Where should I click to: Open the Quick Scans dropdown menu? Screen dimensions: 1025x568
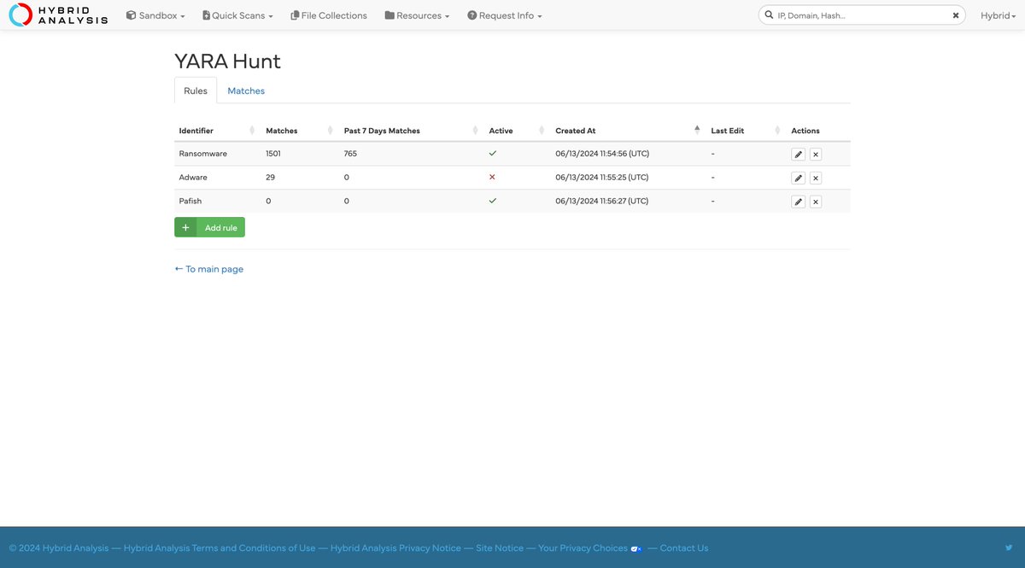pyautogui.click(x=238, y=15)
